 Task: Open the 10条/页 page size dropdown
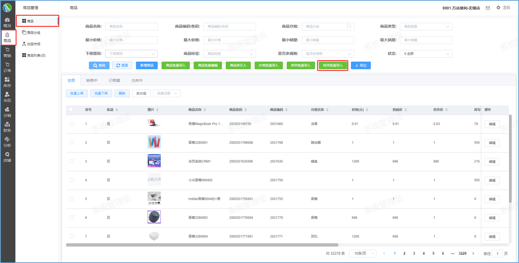[362, 254]
